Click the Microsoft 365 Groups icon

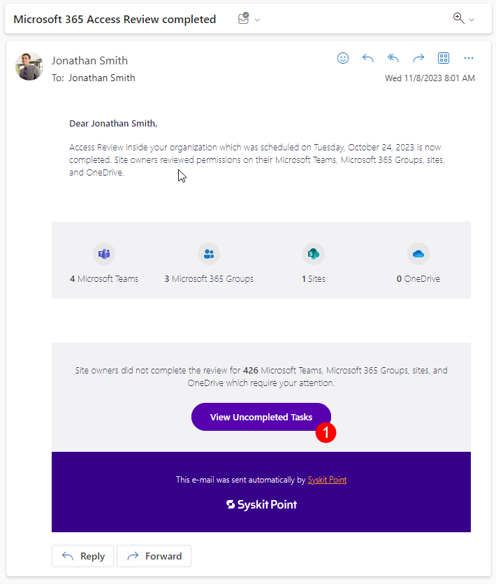[x=208, y=254]
